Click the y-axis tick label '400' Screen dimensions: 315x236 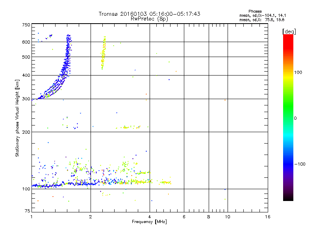click(26, 75)
